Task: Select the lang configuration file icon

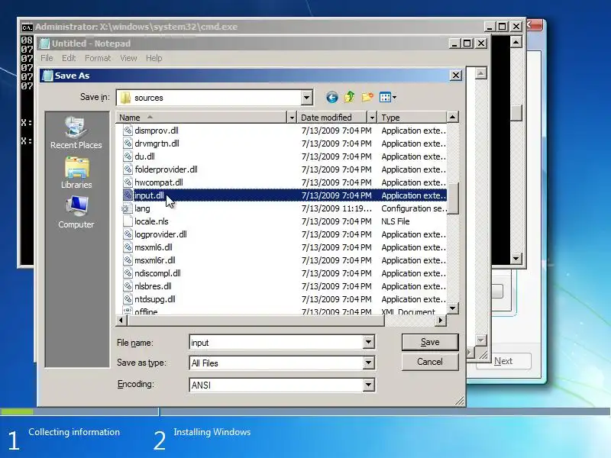Action: pos(126,208)
